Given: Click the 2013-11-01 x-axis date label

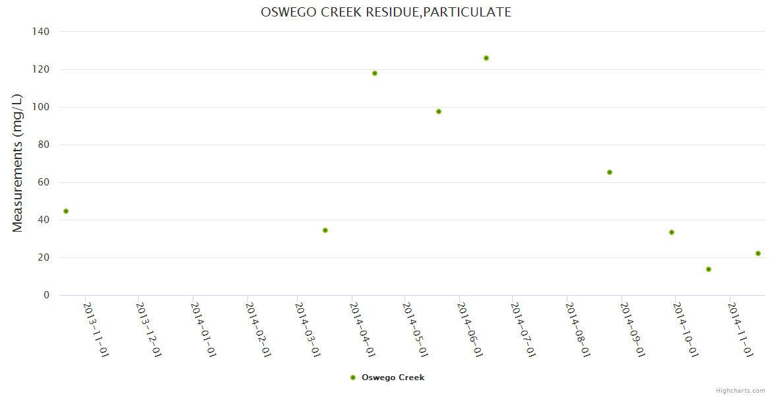Looking at the screenshot, I should click(x=96, y=329).
